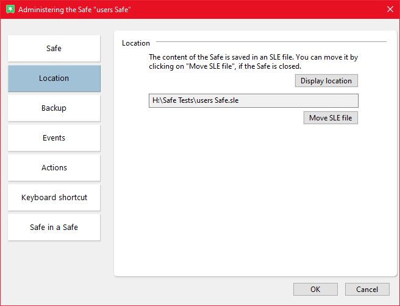400x306 pixels.
Task: Show the Keyboard shortcut settings
Action: [54, 198]
